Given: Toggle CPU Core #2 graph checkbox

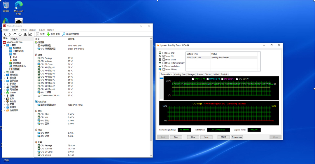Looking at the screenshot, I should (208, 79).
